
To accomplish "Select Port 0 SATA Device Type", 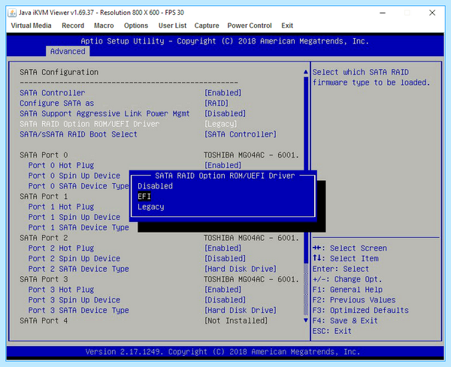I will tap(78, 186).
